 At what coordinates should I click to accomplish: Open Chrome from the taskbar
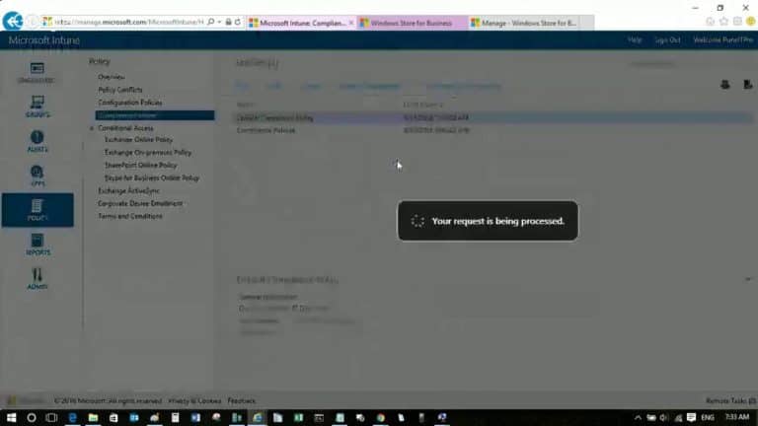[380, 417]
